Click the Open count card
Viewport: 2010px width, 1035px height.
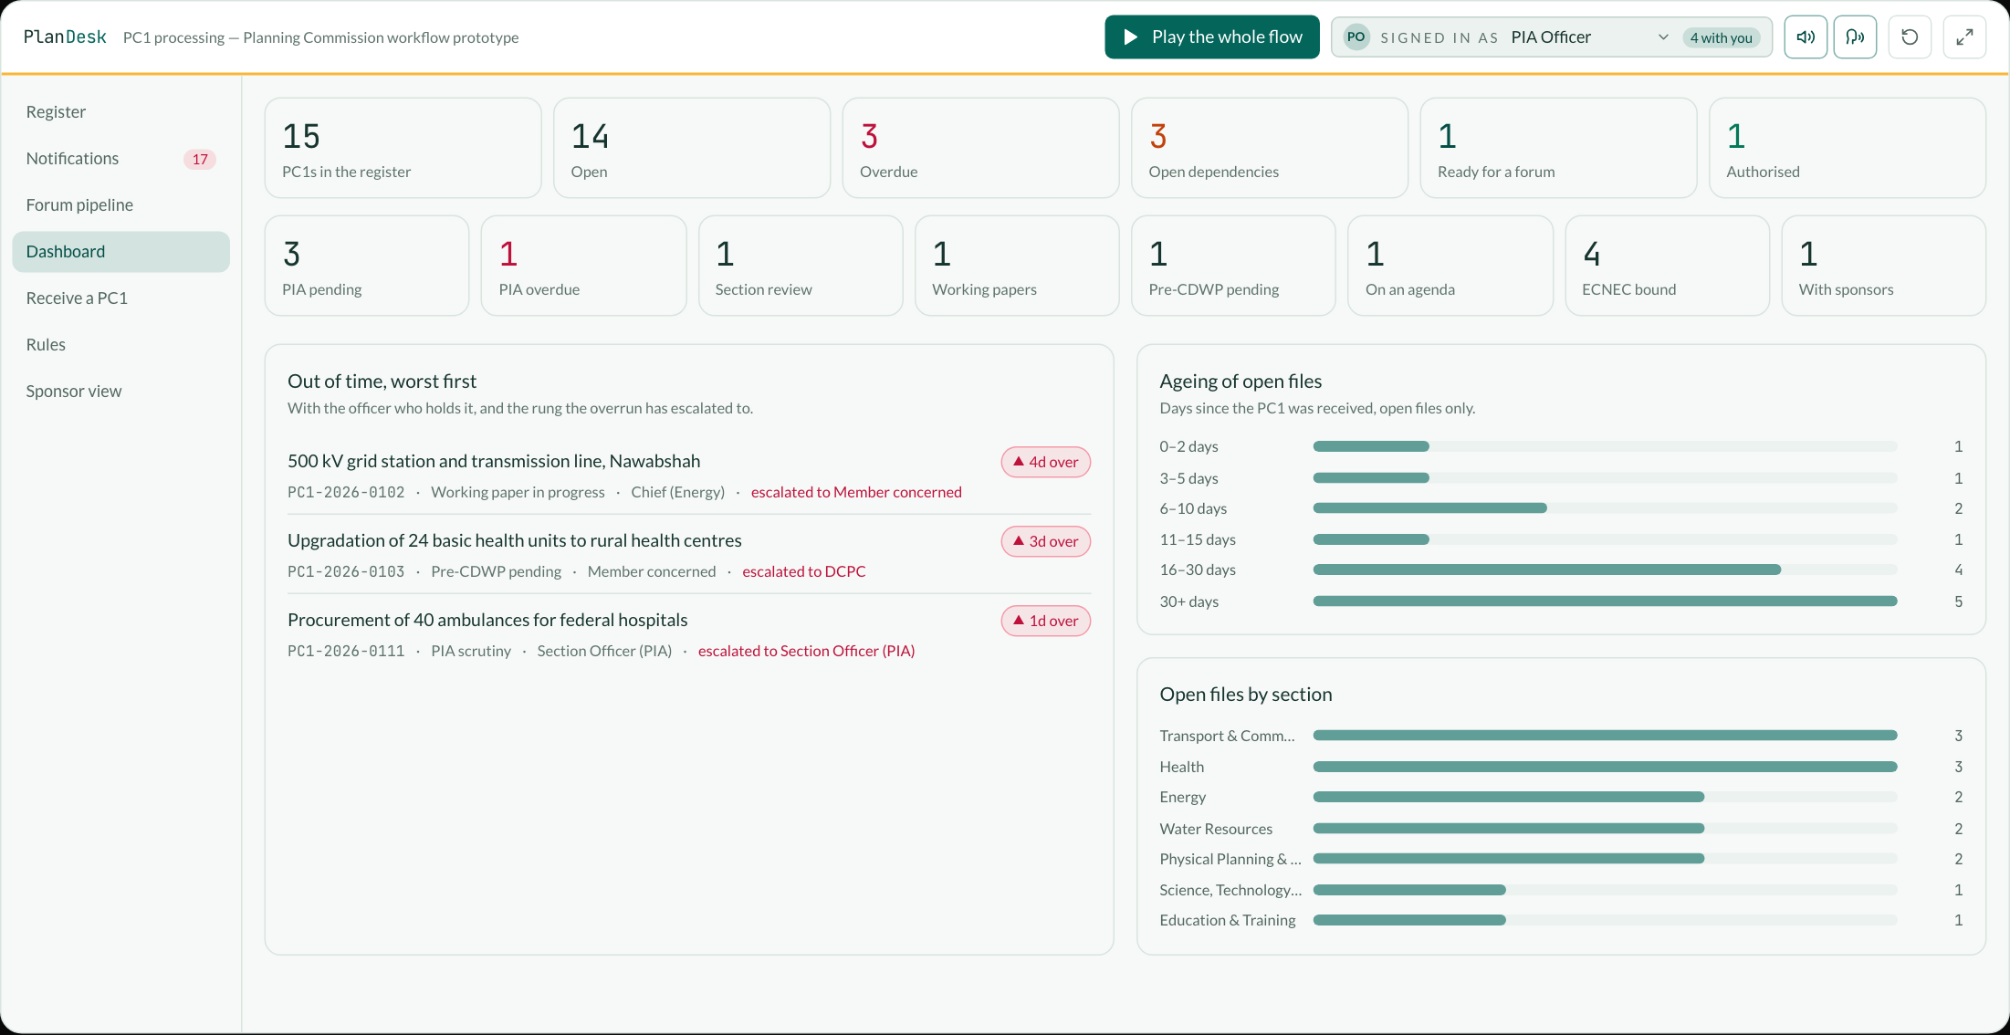(x=692, y=148)
